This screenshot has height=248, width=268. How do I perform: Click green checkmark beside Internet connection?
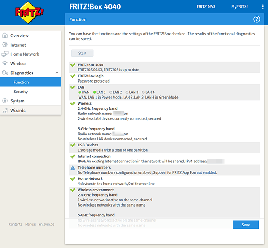[x=73, y=156]
